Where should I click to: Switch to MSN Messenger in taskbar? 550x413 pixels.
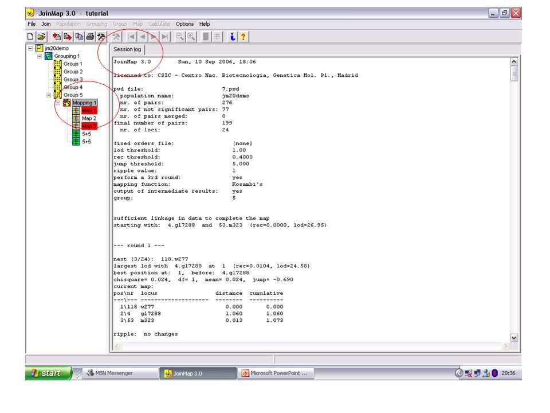coord(121,373)
